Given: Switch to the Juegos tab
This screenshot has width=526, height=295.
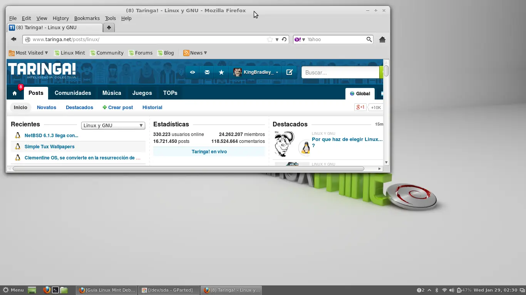Looking at the screenshot, I should [x=142, y=93].
